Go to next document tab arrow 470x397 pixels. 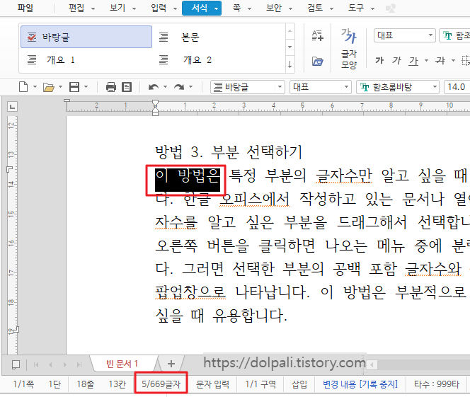tap(64, 364)
